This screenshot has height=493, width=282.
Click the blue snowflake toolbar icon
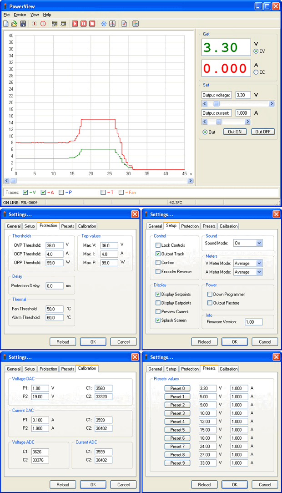coord(104,24)
